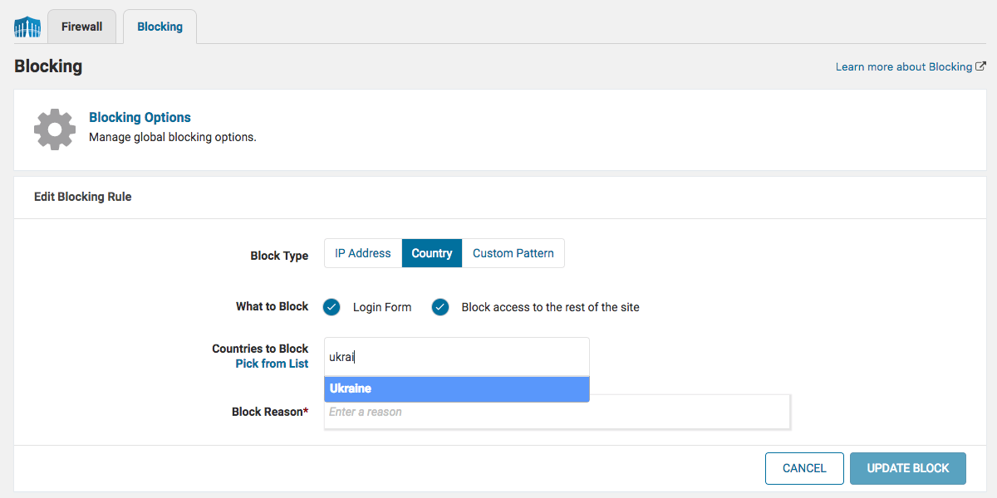This screenshot has width=997, height=498.
Task: Click the Login Form checkbox label text
Action: coord(381,307)
